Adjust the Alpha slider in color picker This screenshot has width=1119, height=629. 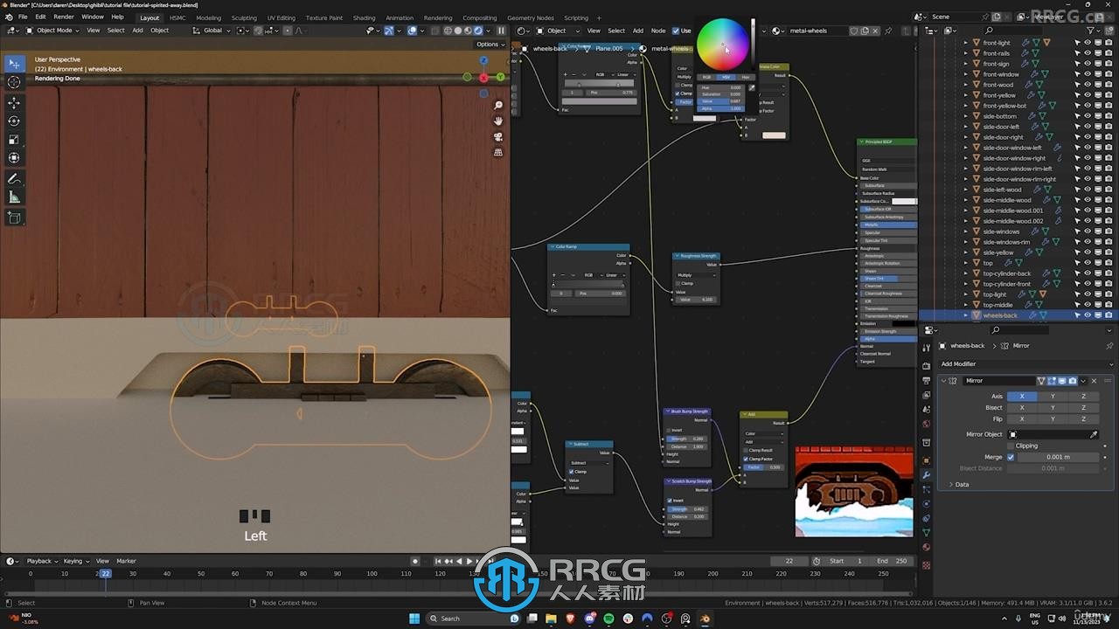(x=721, y=108)
